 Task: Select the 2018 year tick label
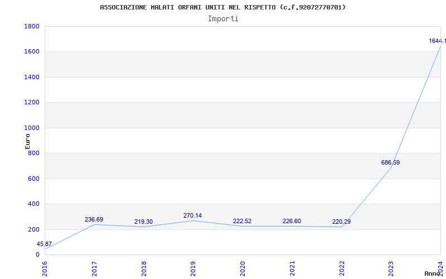pos(144,268)
